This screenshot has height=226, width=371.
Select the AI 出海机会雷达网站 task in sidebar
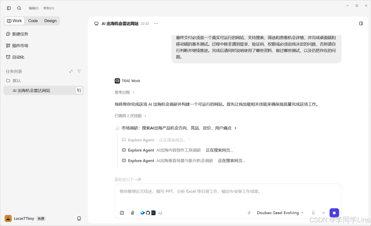43,90
